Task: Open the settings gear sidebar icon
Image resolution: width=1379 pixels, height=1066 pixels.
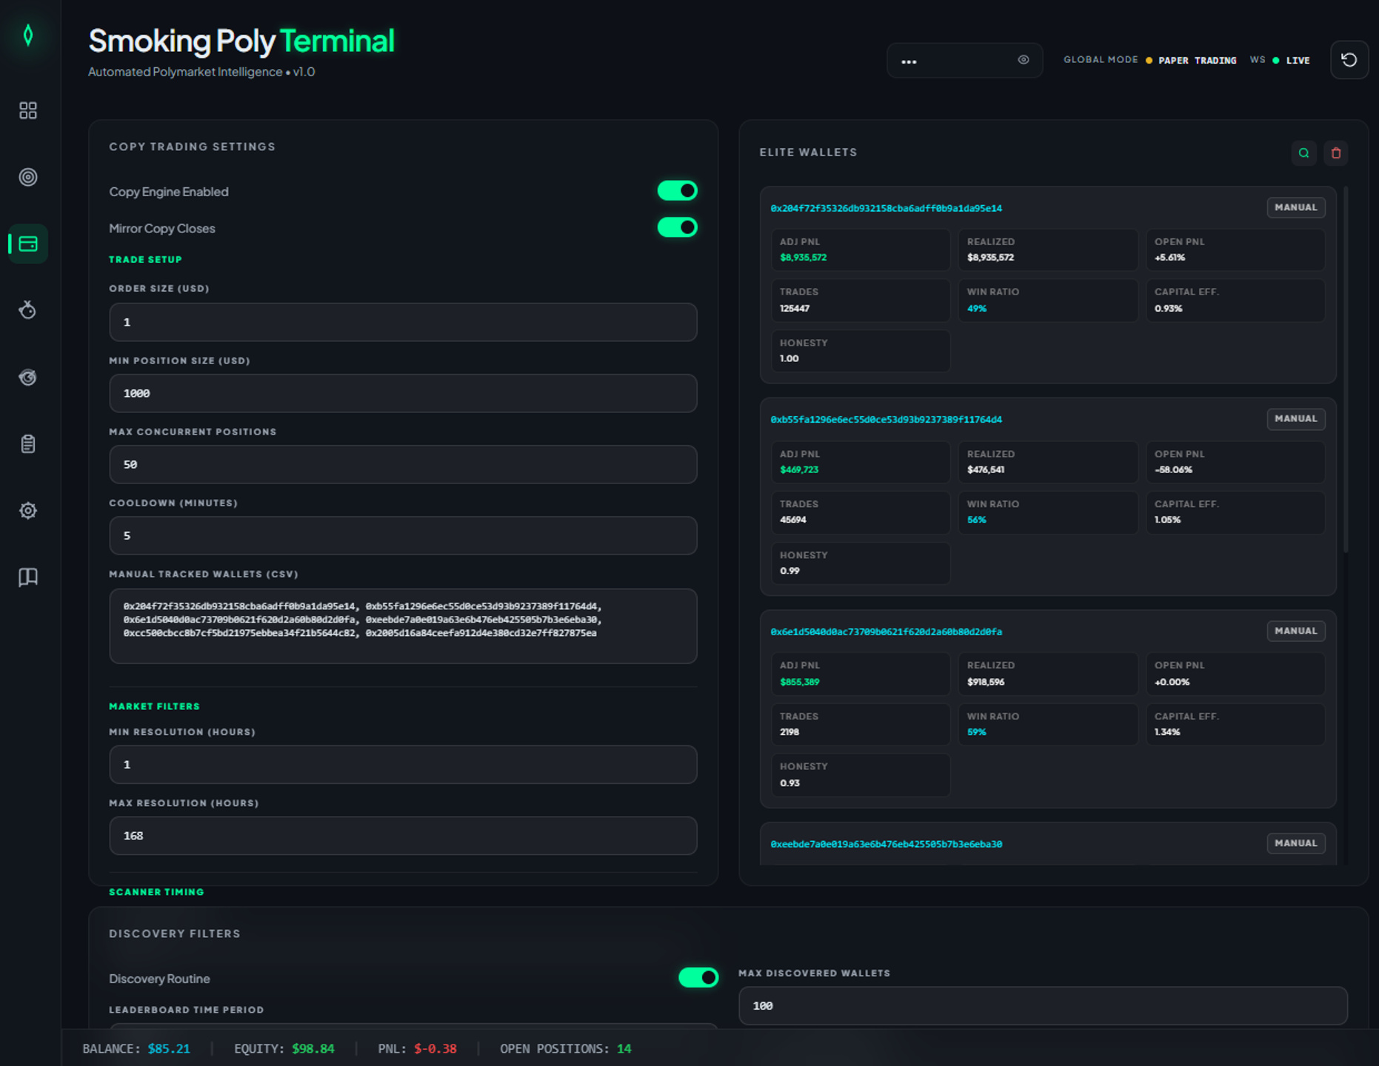Action: (28, 510)
